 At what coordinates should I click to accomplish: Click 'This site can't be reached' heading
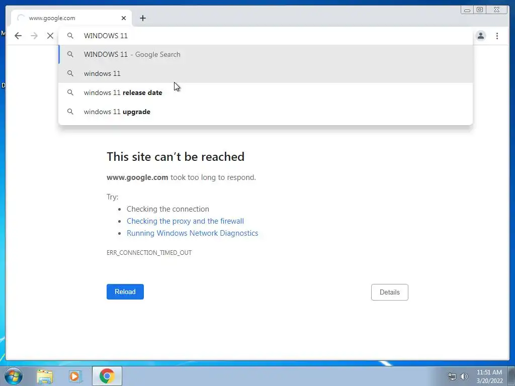coord(176,157)
